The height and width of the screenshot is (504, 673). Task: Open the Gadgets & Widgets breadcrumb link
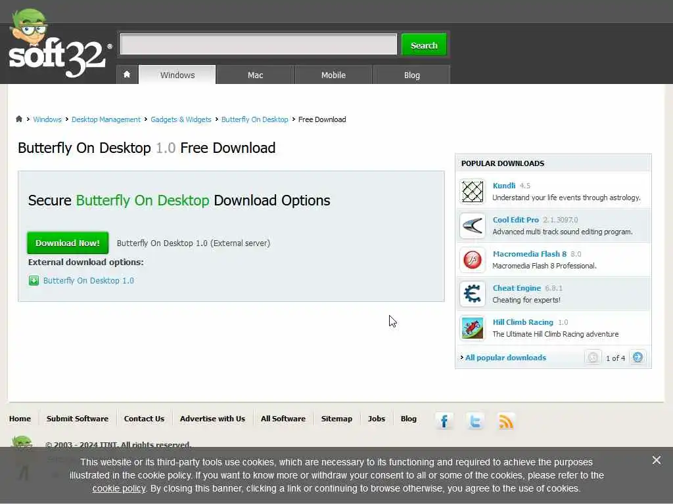tap(181, 119)
